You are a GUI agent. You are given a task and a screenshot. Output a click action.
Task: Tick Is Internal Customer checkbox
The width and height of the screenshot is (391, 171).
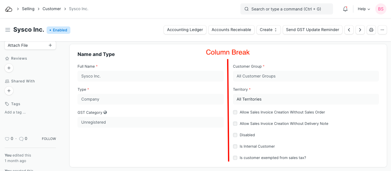[235, 146]
